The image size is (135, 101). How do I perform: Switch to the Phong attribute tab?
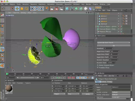coord(110,82)
